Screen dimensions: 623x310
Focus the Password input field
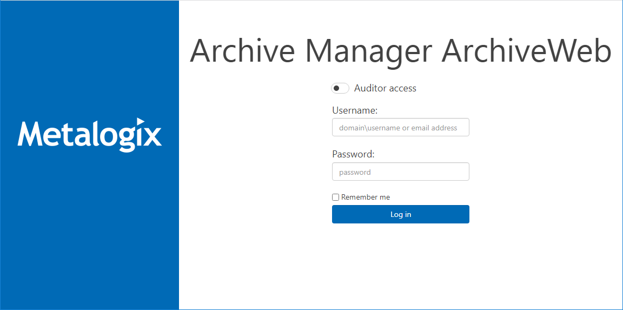[x=401, y=172]
